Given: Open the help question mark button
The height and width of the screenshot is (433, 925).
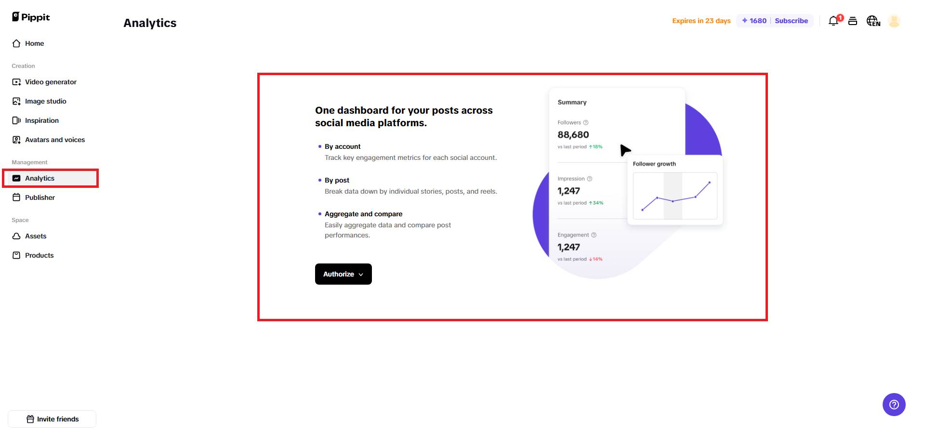Looking at the screenshot, I should [894, 405].
